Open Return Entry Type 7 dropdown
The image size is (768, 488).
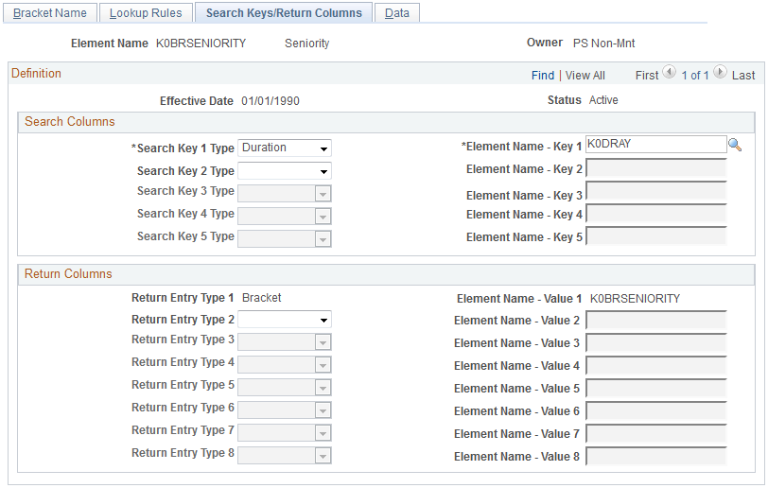coord(284,432)
